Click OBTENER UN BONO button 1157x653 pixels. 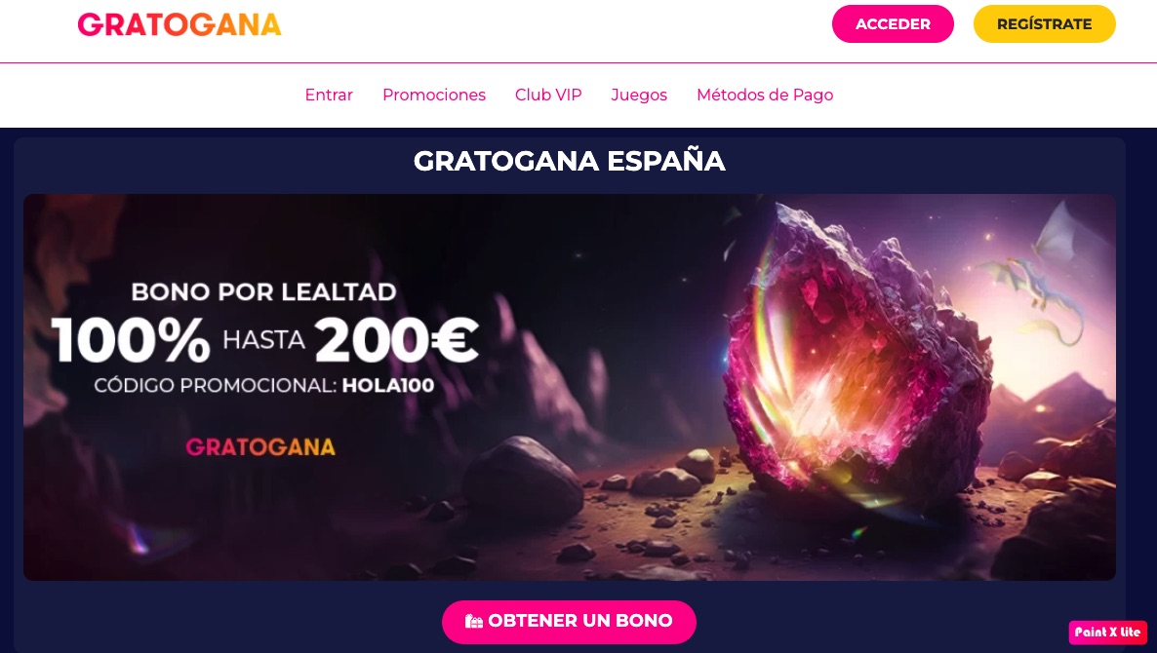coord(569,621)
